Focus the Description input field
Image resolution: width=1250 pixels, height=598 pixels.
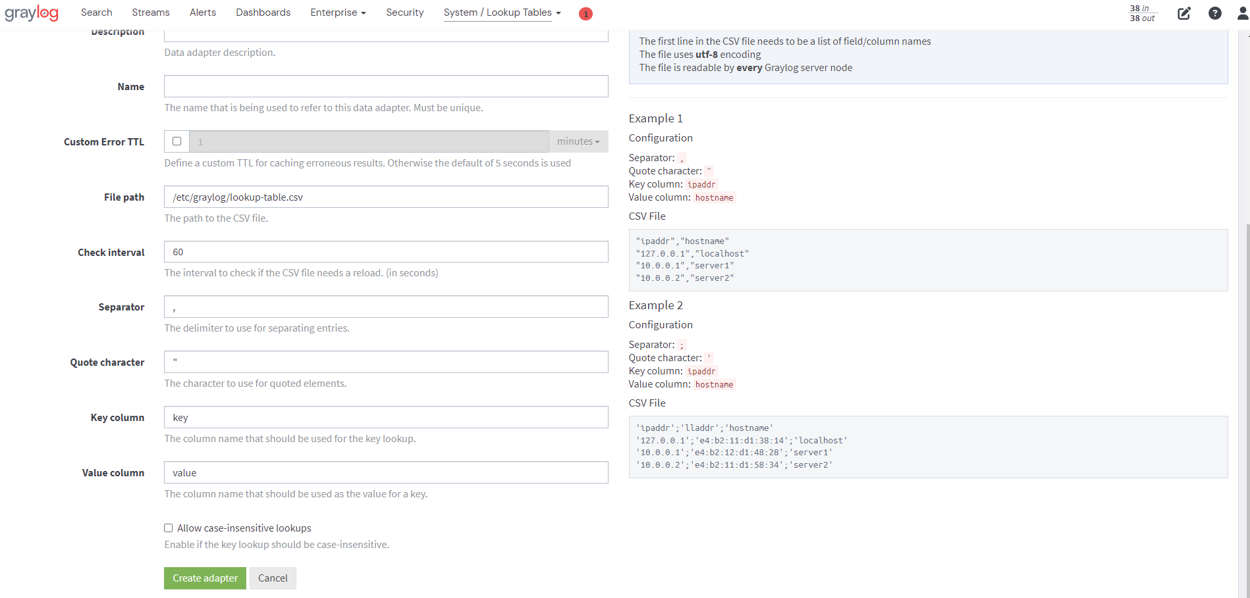pos(386,36)
